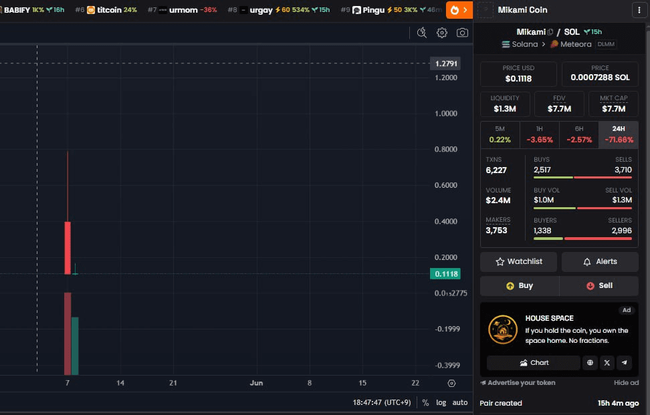Open HOUSE SPACE Telegram icon
Screen dimensions: 650x415
[x=625, y=363]
